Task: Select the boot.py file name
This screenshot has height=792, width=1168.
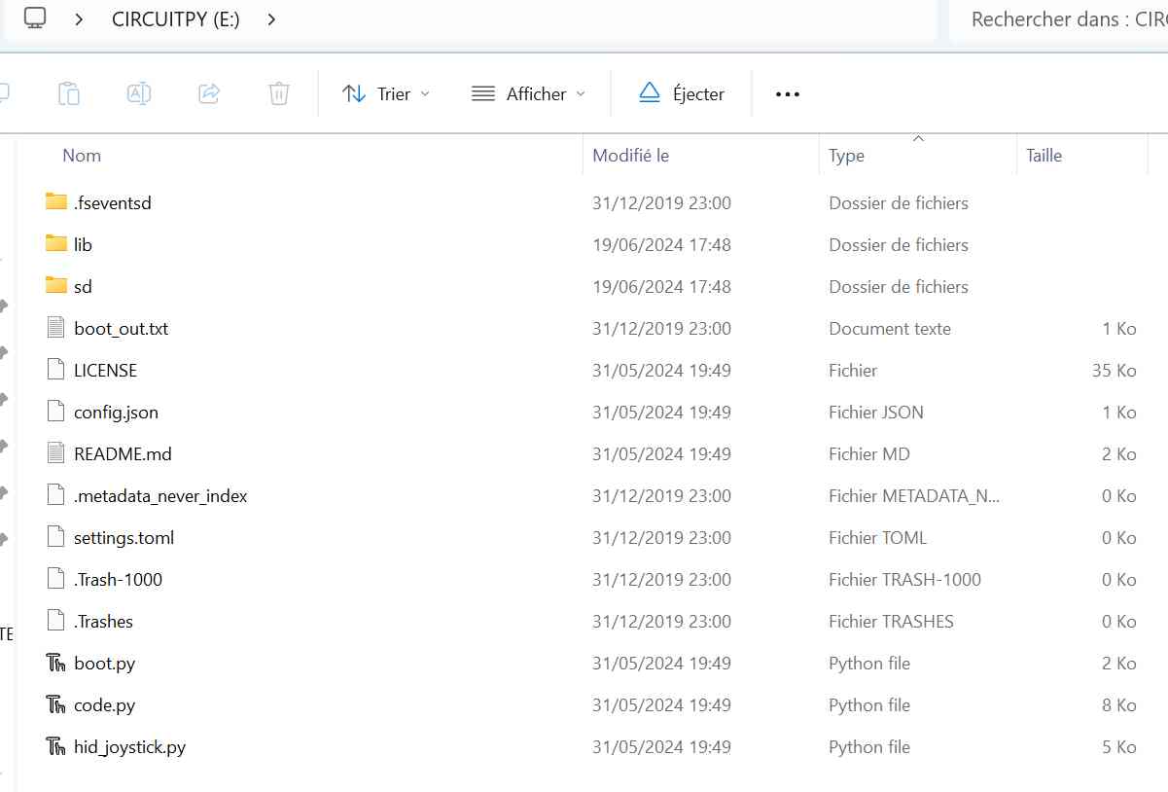Action: coord(105,664)
